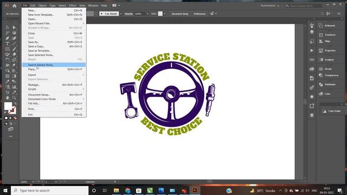Click Edit Toolbar three dots

[x=11, y=136]
